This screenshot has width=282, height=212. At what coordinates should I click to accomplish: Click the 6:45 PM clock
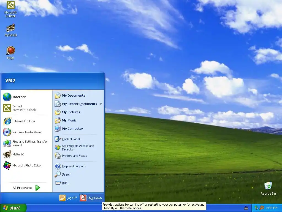click(272, 208)
